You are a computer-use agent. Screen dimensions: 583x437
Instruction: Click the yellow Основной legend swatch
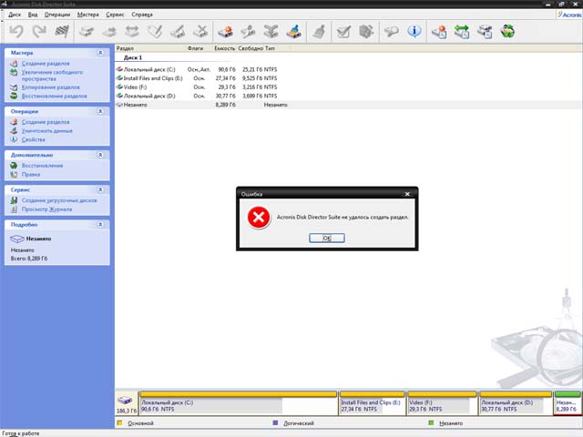coord(119,422)
